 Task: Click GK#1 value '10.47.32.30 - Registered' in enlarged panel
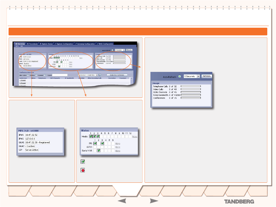[x=38, y=143]
